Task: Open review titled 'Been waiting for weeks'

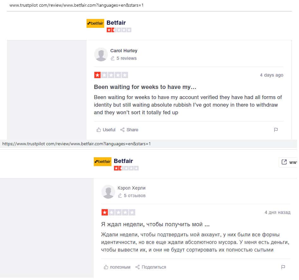Action: point(145,87)
